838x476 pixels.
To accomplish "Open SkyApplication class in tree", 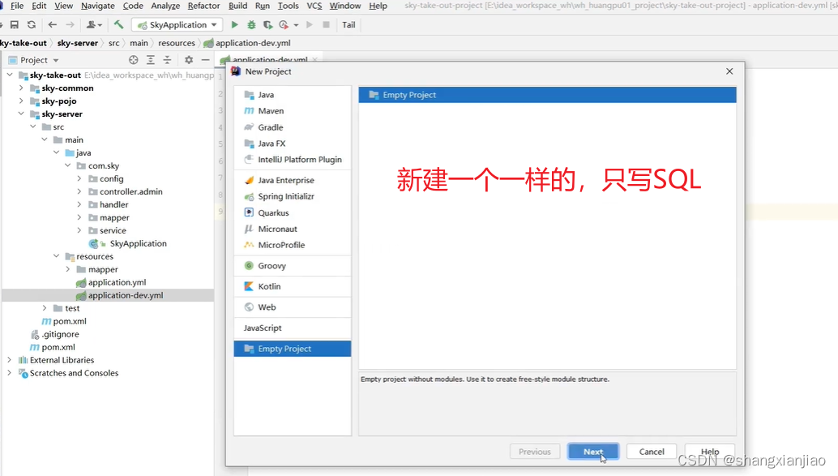I will [x=138, y=243].
